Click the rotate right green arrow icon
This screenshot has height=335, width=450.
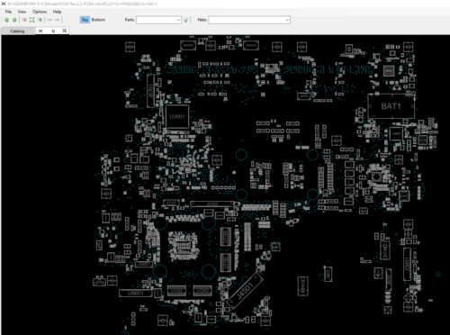[14, 20]
